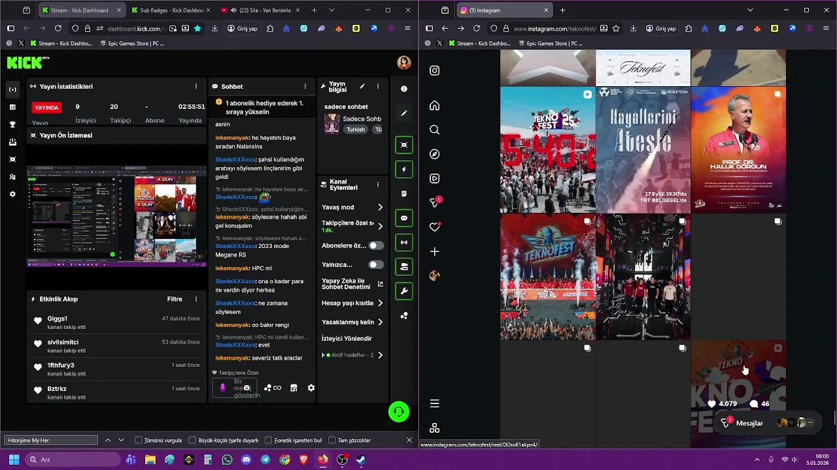
Task: Open Kick sidebar community users icon
Action: click(12, 177)
